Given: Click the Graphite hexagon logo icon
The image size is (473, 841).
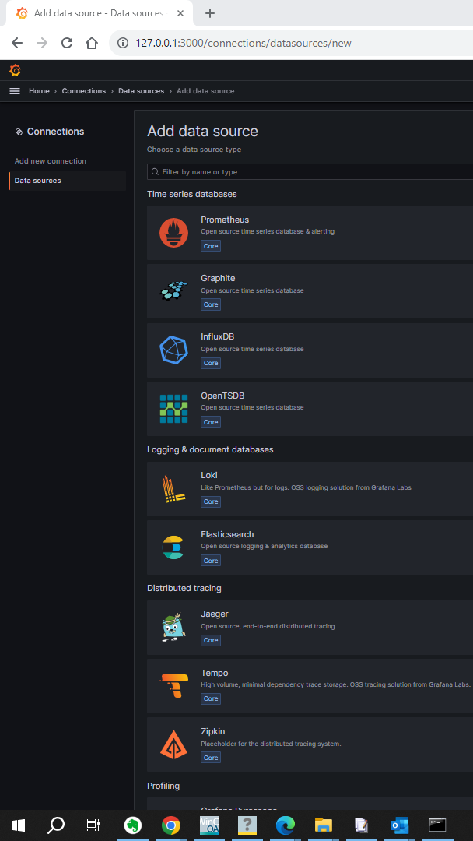Looking at the screenshot, I should (173, 290).
